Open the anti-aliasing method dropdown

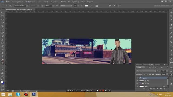point(66,6)
